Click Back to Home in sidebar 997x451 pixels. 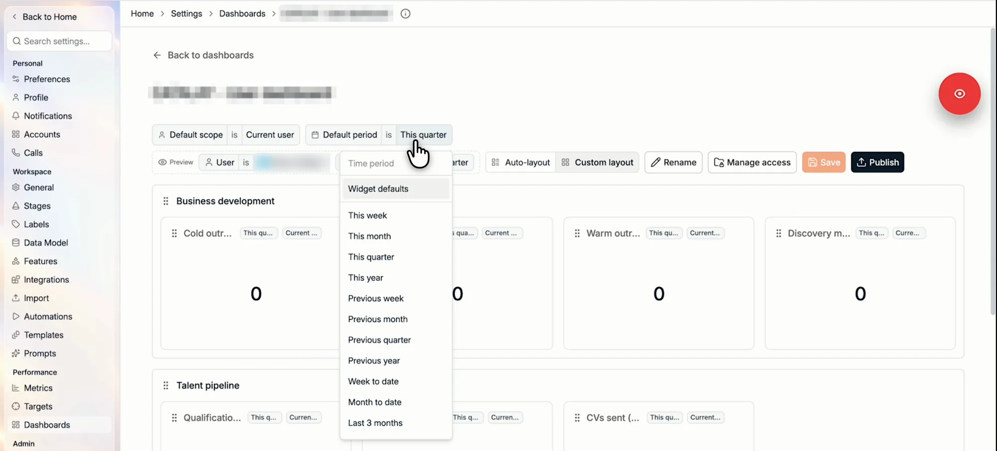tap(45, 17)
